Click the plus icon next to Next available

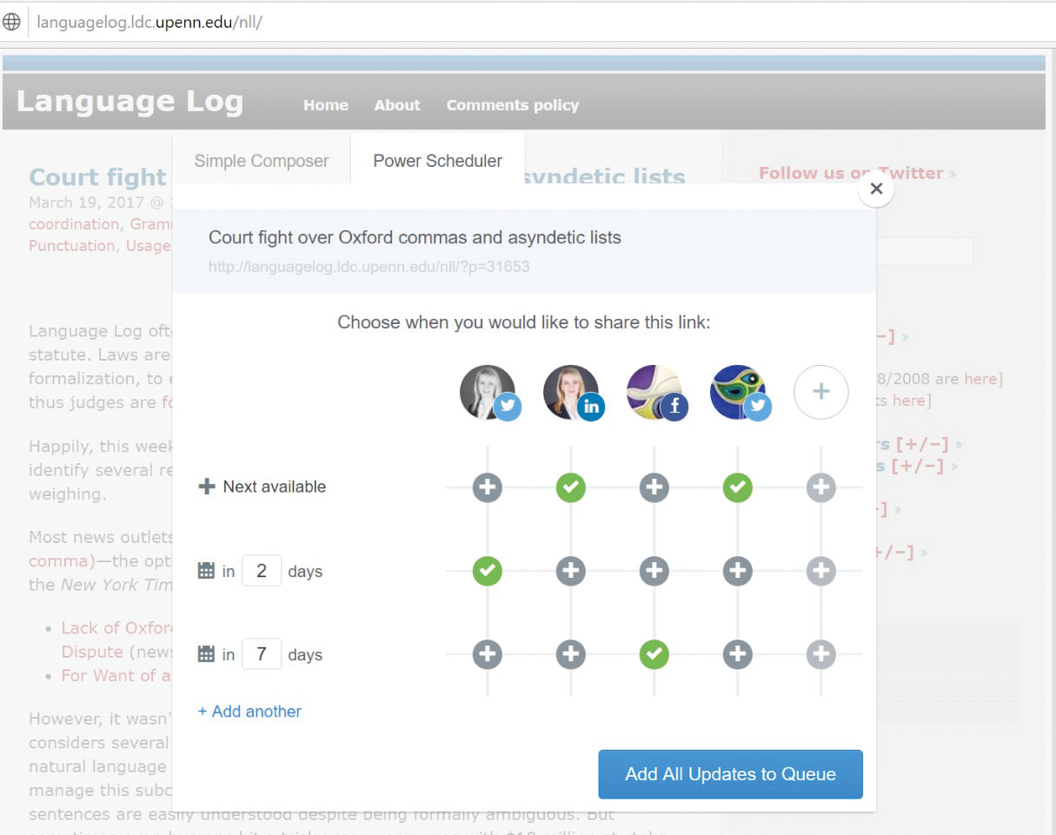(x=207, y=486)
